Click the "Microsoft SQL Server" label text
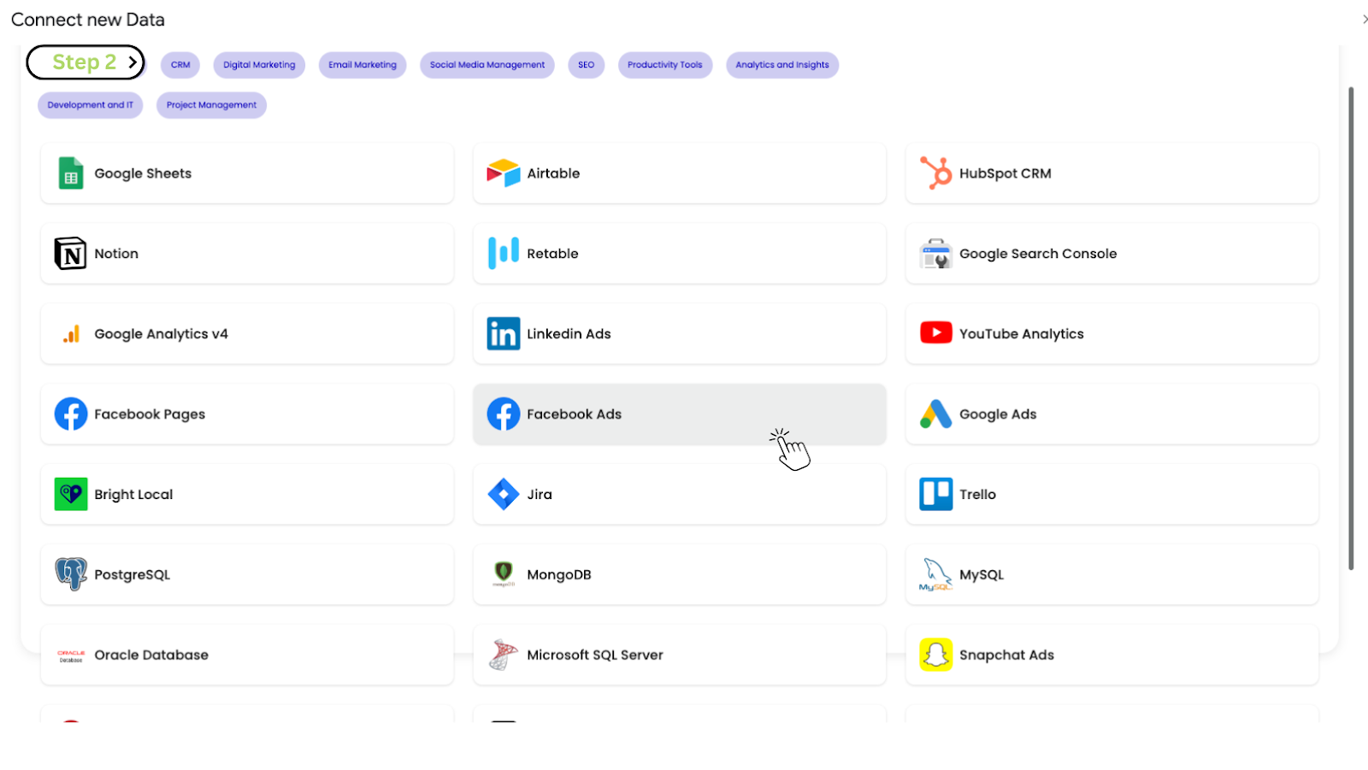1368x770 pixels. 595,655
